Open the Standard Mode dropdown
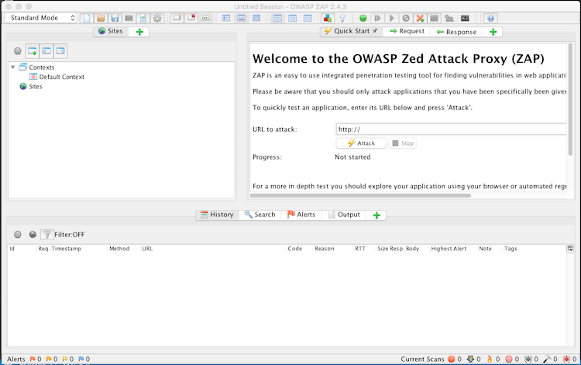This screenshot has width=581, height=365. click(x=41, y=18)
